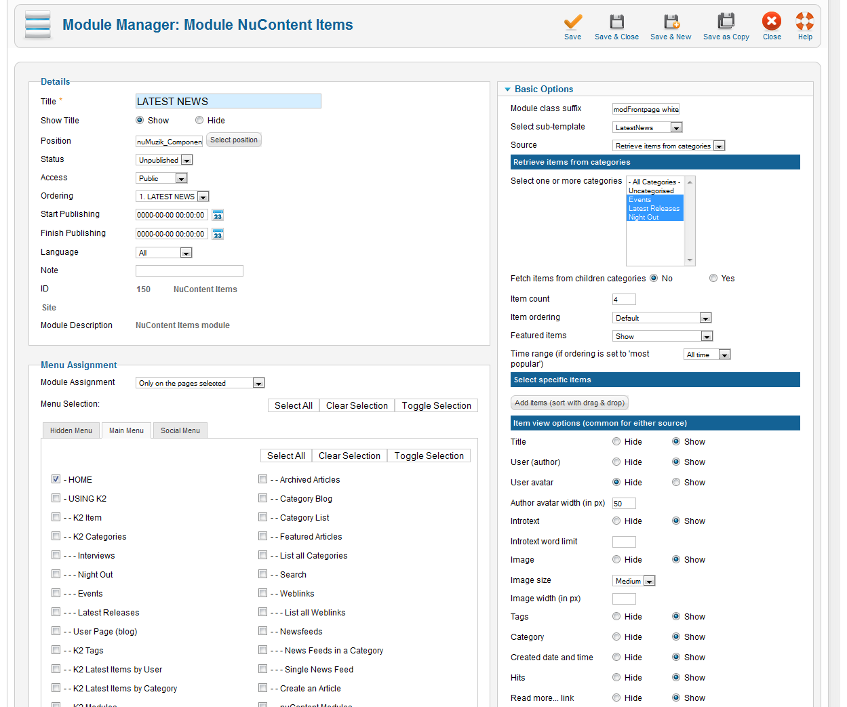Click the Author avatar width field

tap(624, 504)
